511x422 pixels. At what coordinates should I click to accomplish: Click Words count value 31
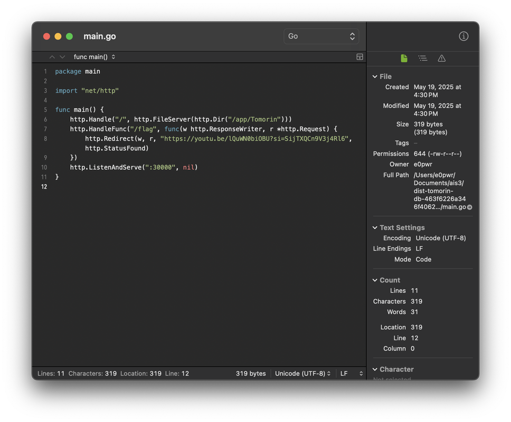coord(414,312)
